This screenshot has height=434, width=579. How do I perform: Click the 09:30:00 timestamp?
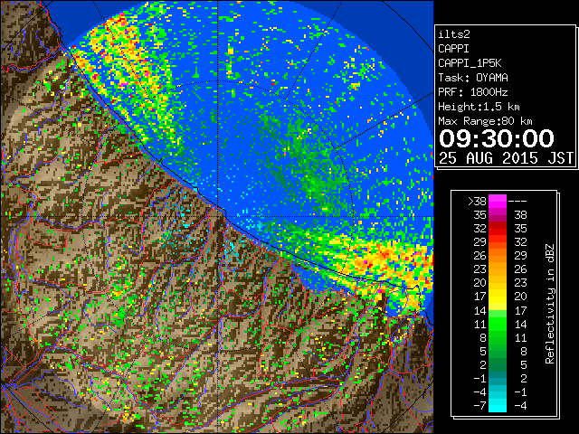497,138
